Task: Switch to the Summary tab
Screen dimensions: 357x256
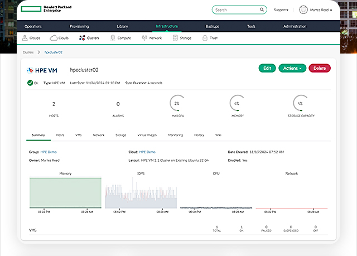Action: click(x=38, y=135)
